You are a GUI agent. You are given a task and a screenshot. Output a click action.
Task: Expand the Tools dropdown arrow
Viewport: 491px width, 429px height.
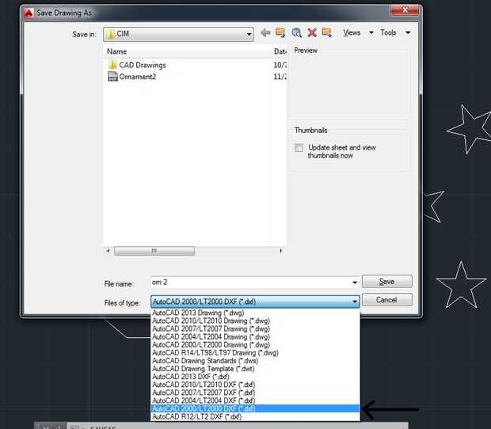coord(408,32)
